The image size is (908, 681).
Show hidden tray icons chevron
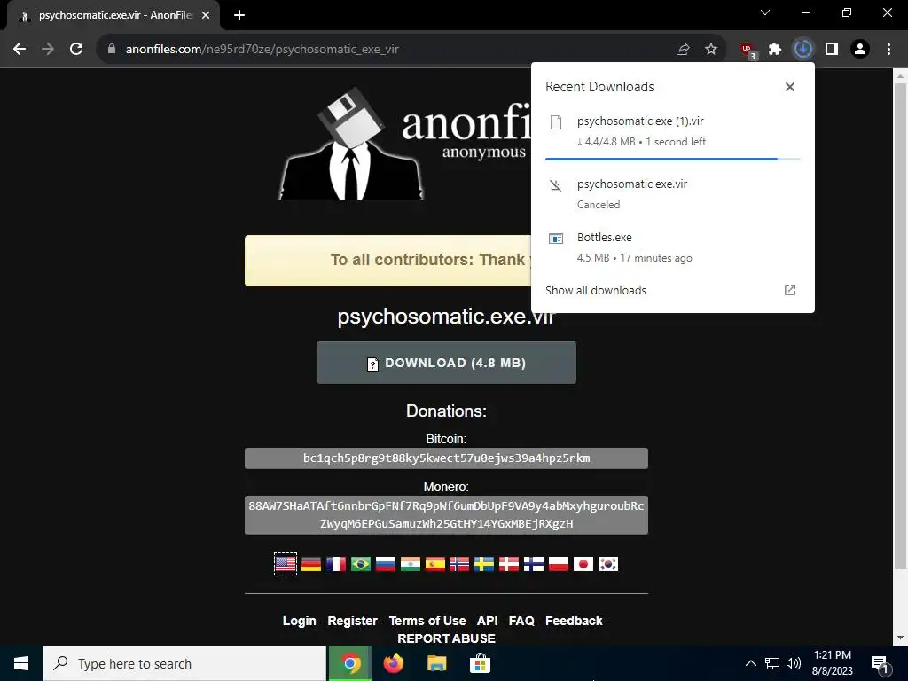tap(750, 663)
